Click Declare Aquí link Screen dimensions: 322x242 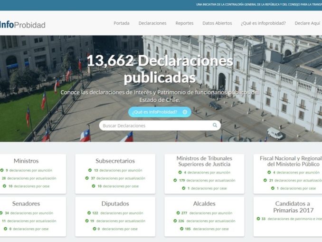pyautogui.click(x=307, y=23)
